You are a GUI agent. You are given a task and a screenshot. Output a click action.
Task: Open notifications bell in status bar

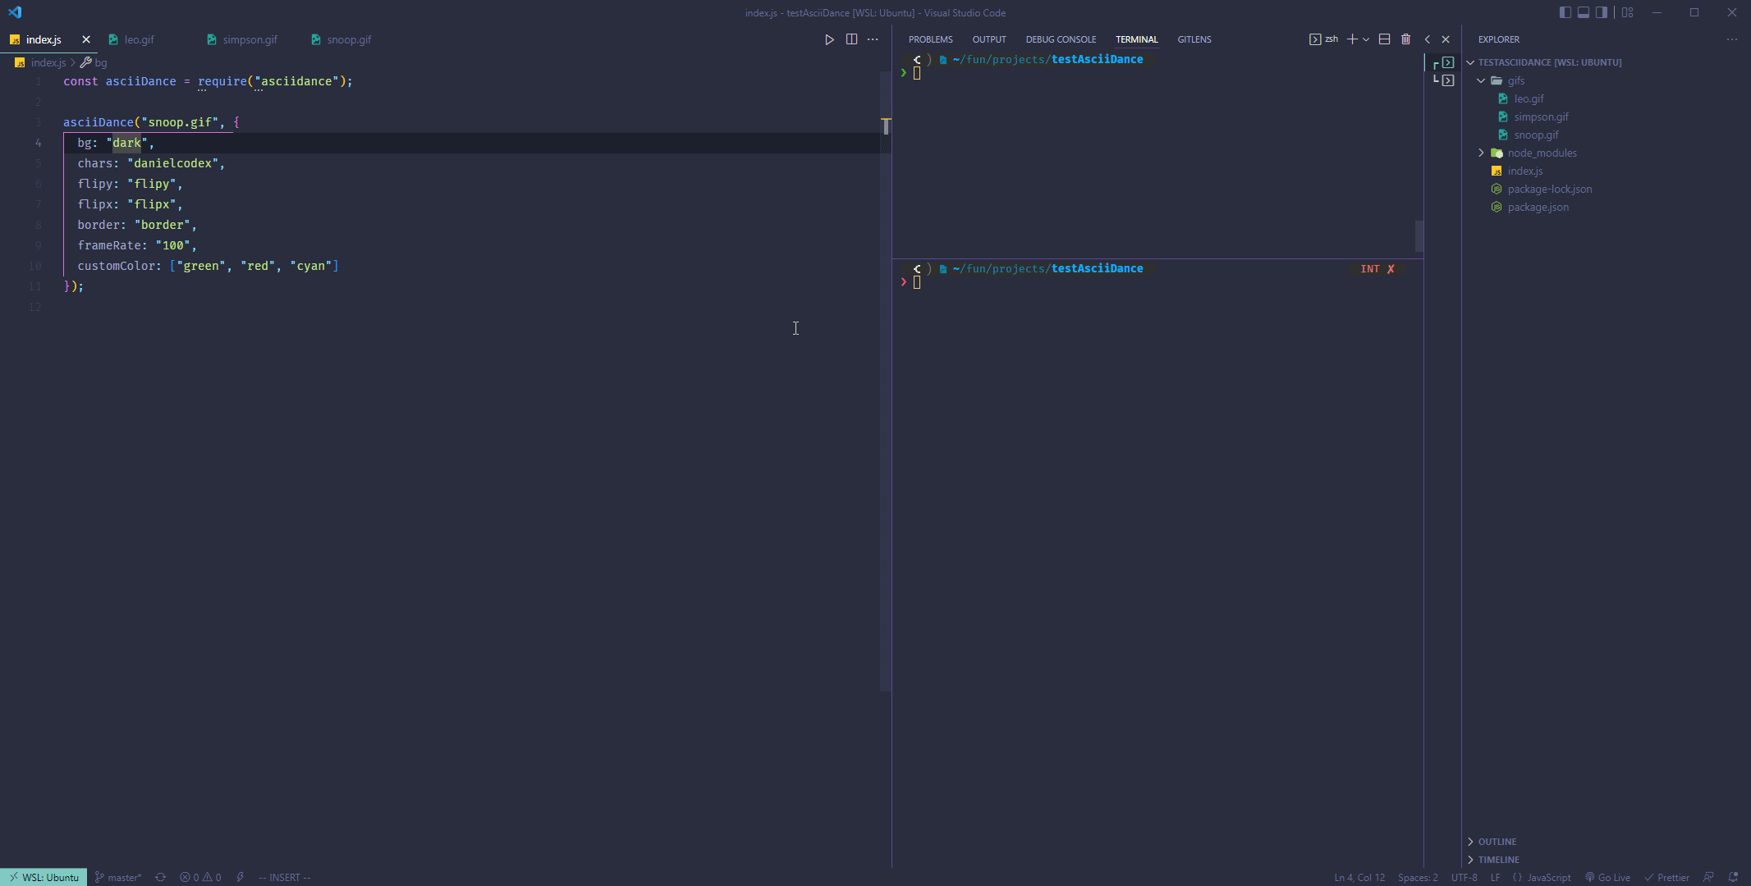pyautogui.click(x=1733, y=877)
